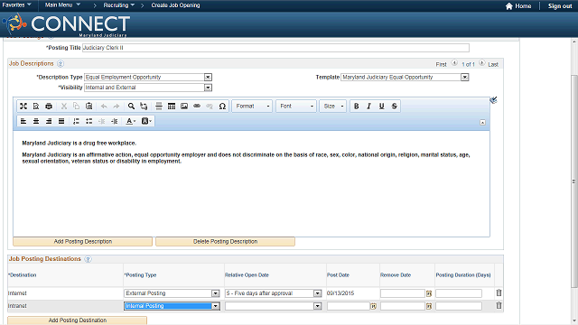Open Relative Open Date dropdown for Intranet

[x=273, y=306]
